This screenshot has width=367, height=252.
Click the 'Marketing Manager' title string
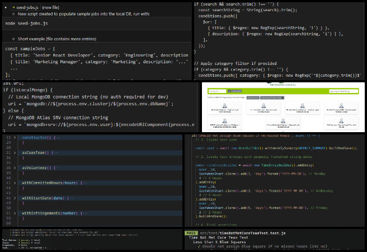(58, 62)
